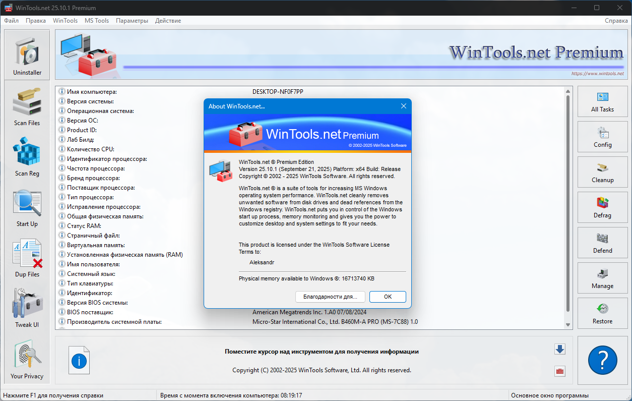Viewport: 632px width, 401px height.
Task: Open the Config panel
Action: point(602,137)
